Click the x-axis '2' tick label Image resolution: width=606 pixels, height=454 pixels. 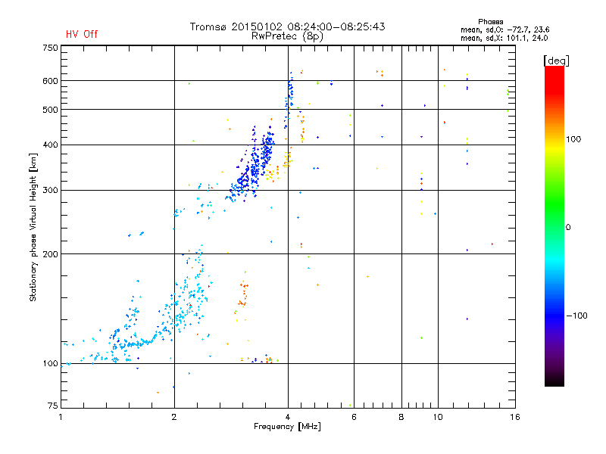(174, 417)
